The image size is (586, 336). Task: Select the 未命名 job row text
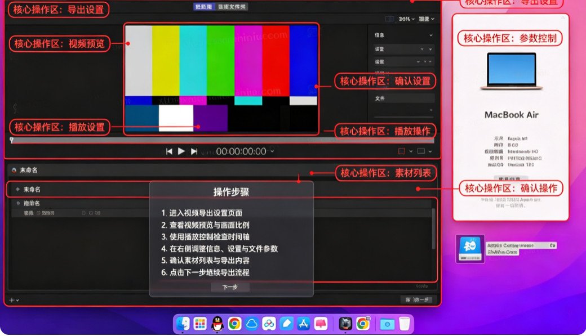(32, 189)
